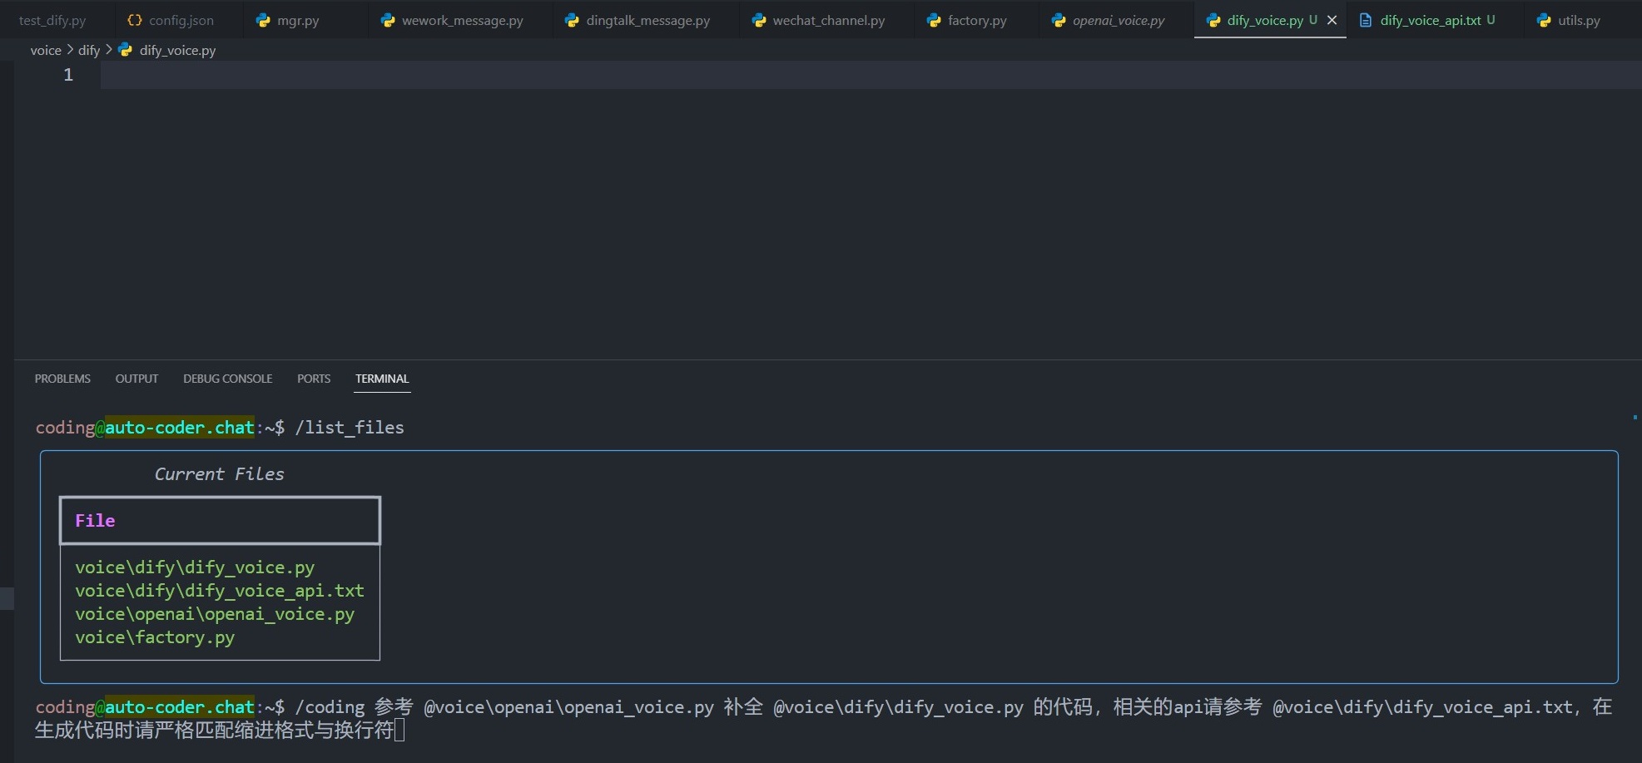Screen dimensions: 1642x763
Task: Switch to dingtalk_message.py tab
Action: click(x=647, y=20)
